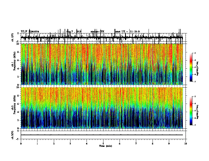Click the "Time (min)" x-axis label
This screenshot has height=161, width=209.
[106, 146]
